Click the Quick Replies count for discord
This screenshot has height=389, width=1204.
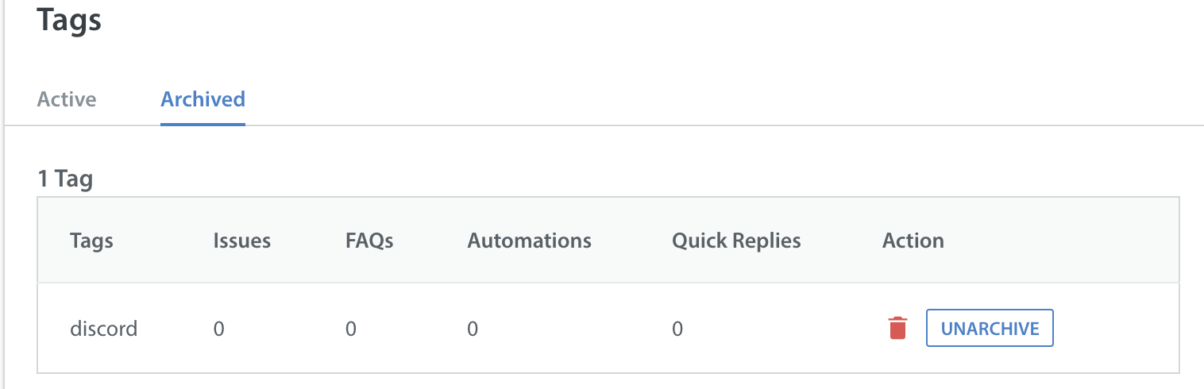pyautogui.click(x=677, y=329)
